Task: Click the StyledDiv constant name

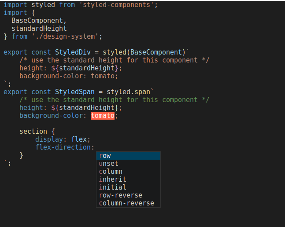Action: click(73, 52)
